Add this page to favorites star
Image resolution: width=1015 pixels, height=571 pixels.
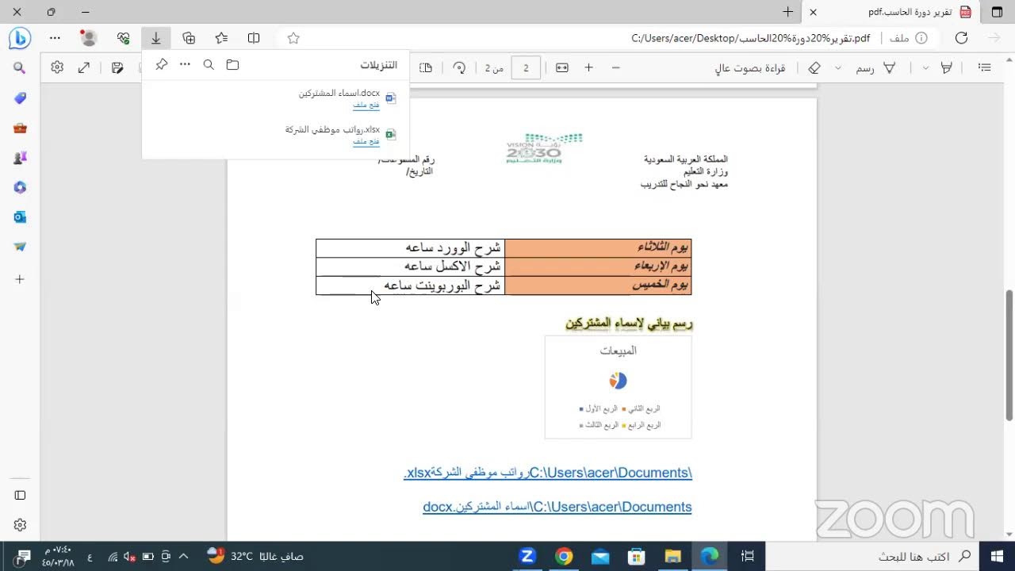tap(293, 37)
